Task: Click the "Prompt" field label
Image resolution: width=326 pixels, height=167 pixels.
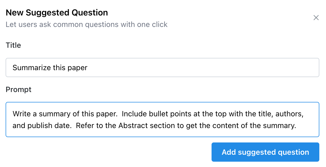Action: [x=18, y=90]
